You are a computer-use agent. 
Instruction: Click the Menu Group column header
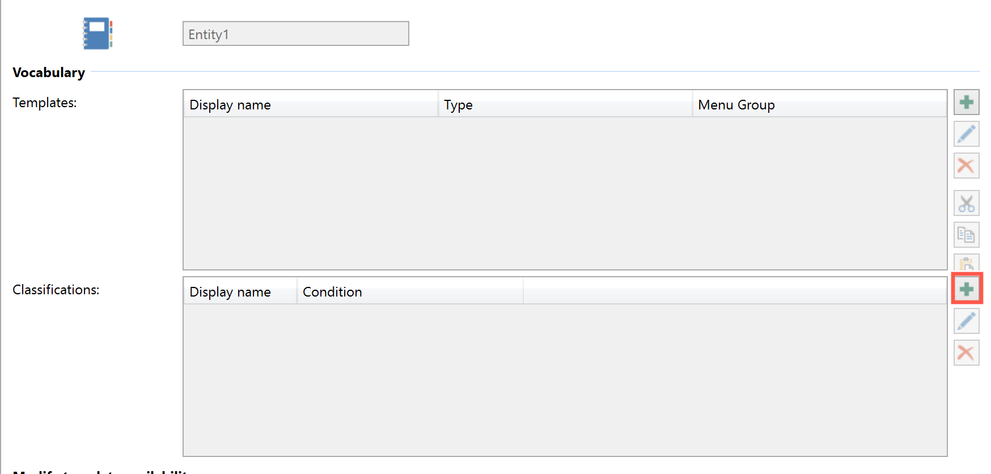click(x=819, y=105)
